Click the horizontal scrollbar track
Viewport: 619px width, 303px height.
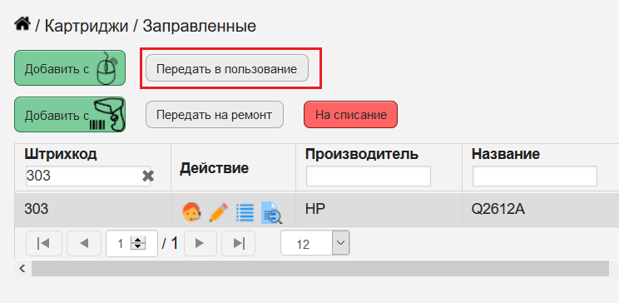pos(320,269)
